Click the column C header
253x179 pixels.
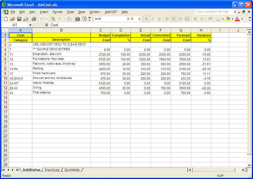[101, 30]
